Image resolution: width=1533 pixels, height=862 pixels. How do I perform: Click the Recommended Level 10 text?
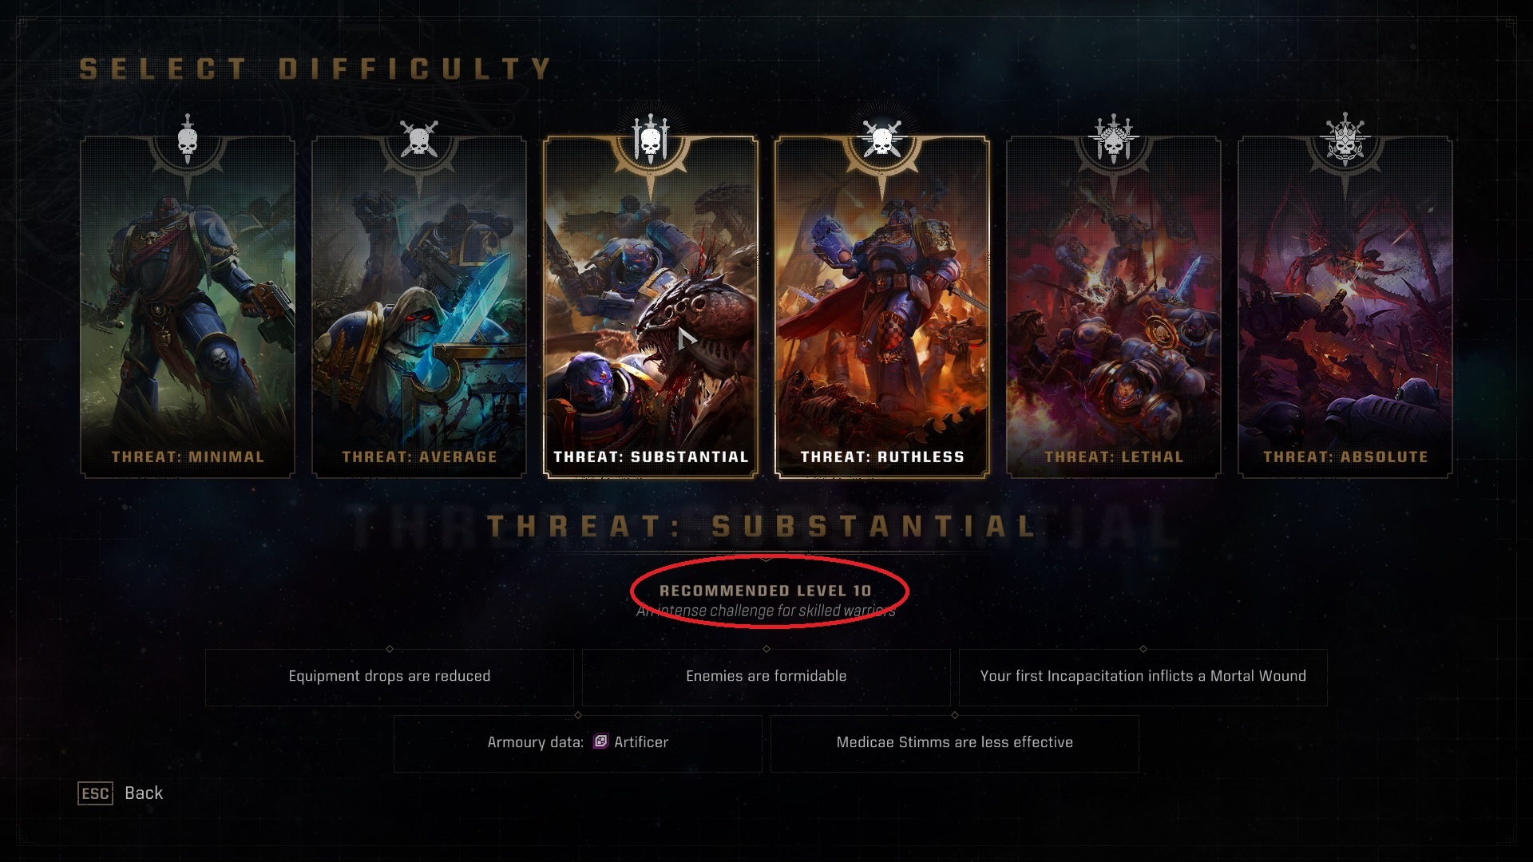click(x=766, y=591)
